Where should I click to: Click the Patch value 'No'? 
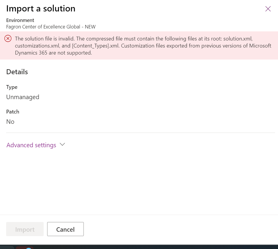pyautogui.click(x=10, y=122)
